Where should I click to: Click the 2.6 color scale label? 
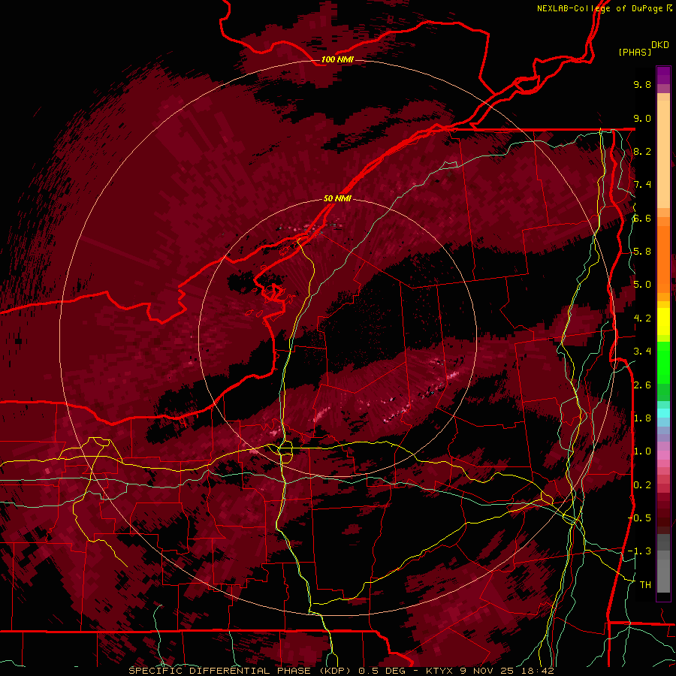[642, 385]
